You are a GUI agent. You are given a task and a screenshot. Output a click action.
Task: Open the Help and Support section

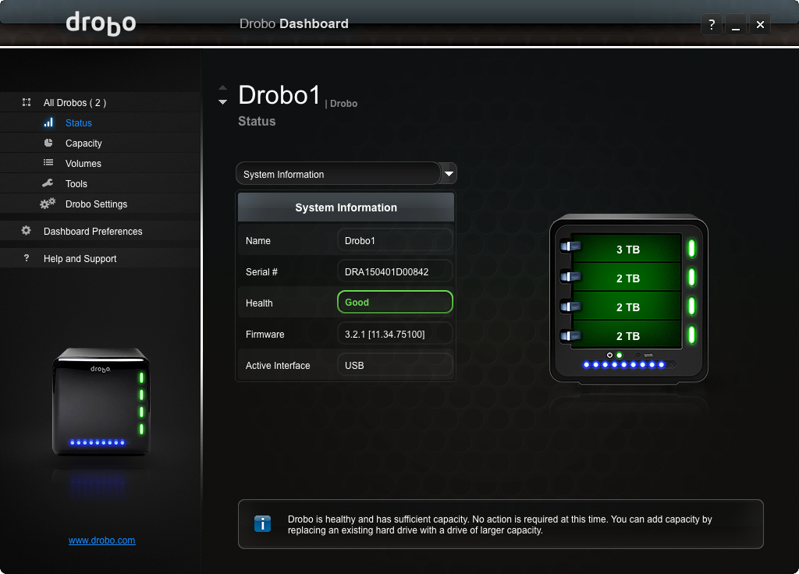pos(80,259)
